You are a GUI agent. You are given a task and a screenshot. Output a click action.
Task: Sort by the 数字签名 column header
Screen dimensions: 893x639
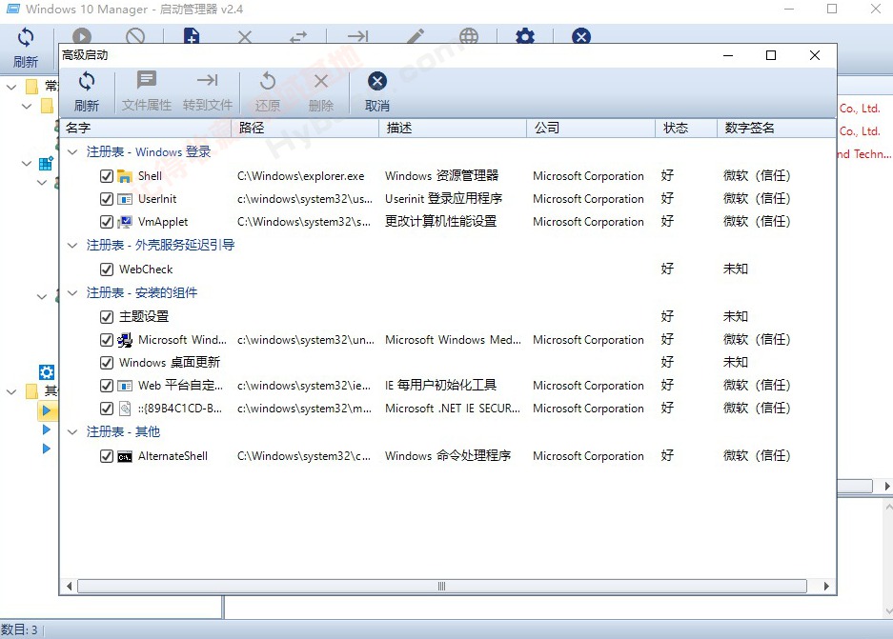(x=776, y=128)
